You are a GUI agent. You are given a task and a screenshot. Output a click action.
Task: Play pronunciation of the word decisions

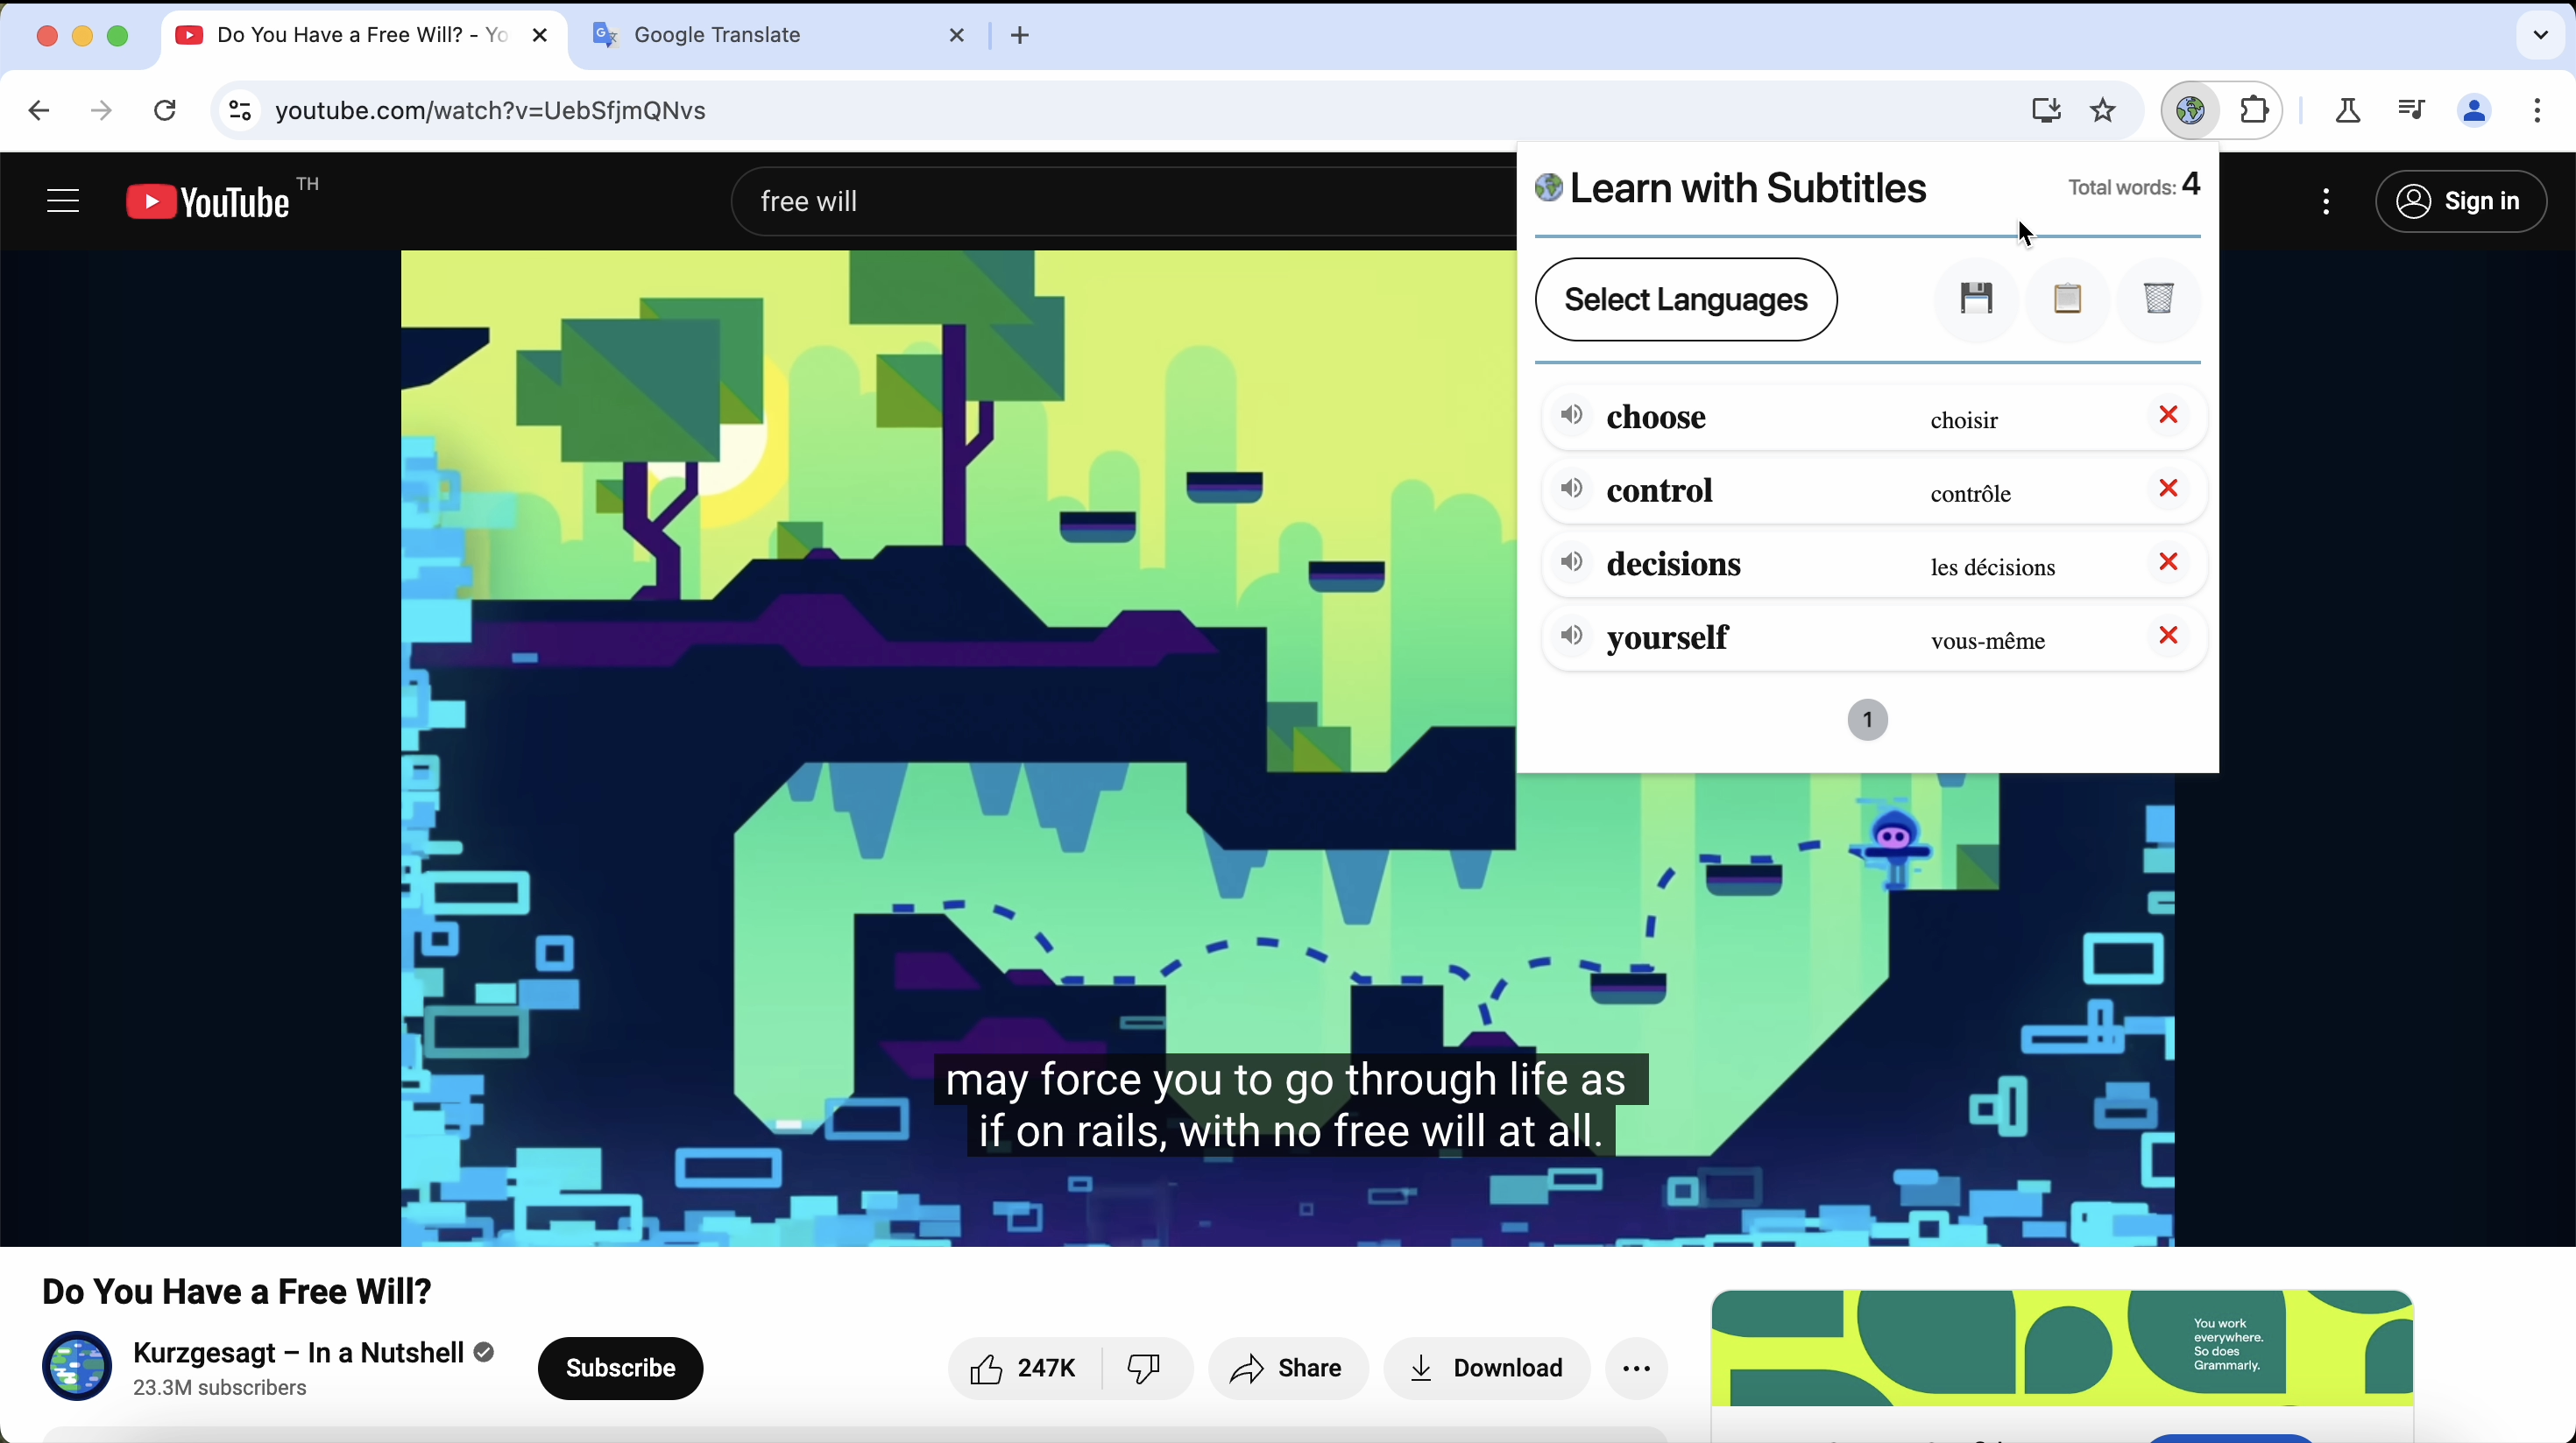(x=1571, y=563)
